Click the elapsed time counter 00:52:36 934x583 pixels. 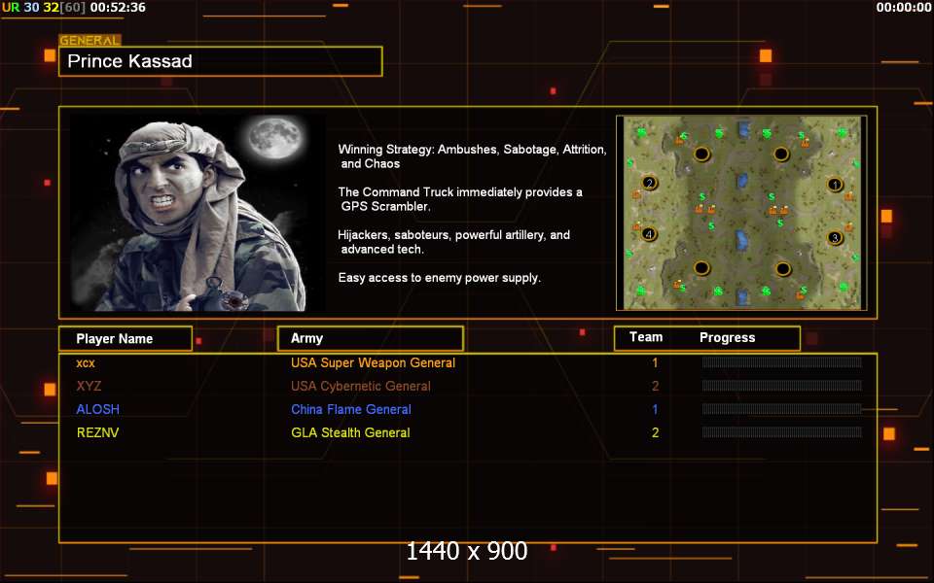(x=118, y=8)
